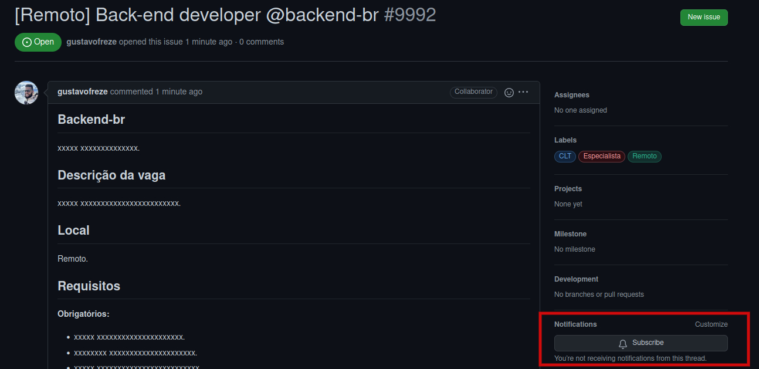Click the issue title text
The width and height of the screenshot is (759, 369).
[196, 15]
